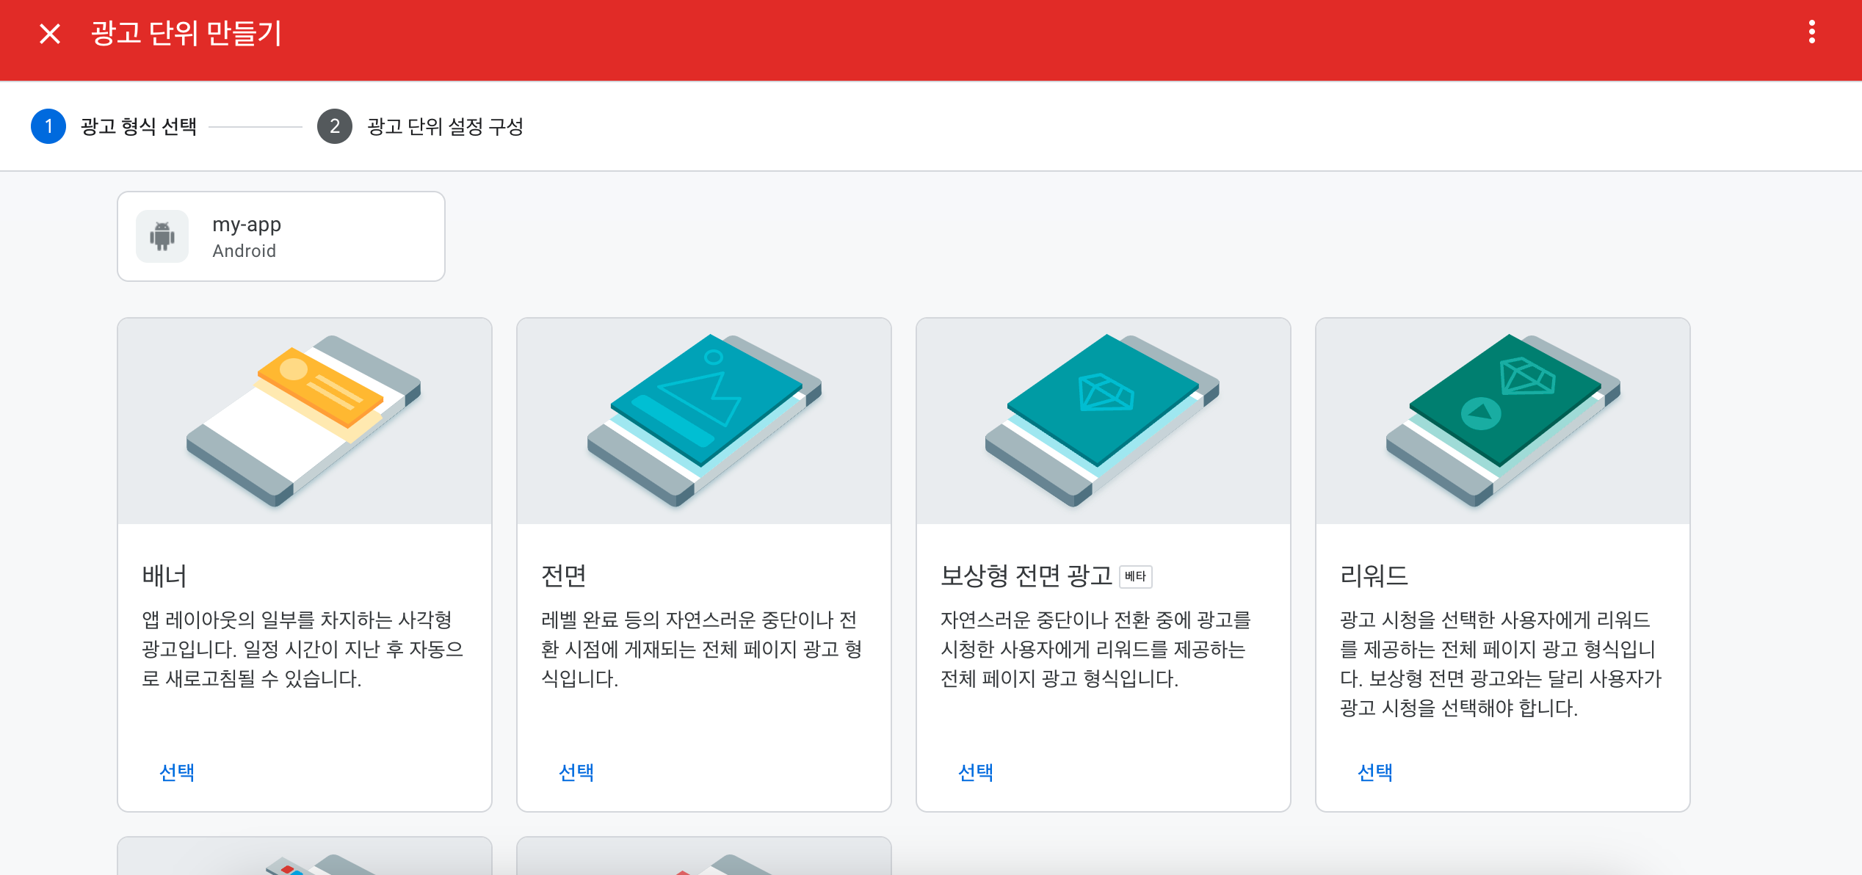This screenshot has width=1862, height=875.
Task: Select the 전면 interstitial ad format
Action: [x=576, y=772]
